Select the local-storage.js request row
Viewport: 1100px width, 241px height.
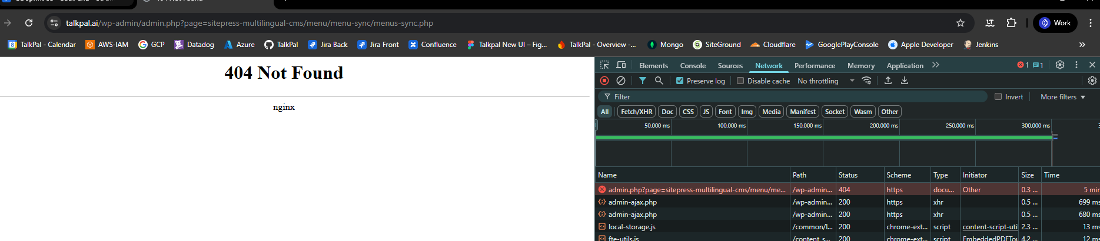click(x=848, y=227)
